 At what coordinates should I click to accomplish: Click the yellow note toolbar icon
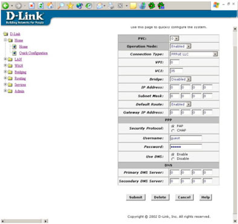(x=133, y=6)
